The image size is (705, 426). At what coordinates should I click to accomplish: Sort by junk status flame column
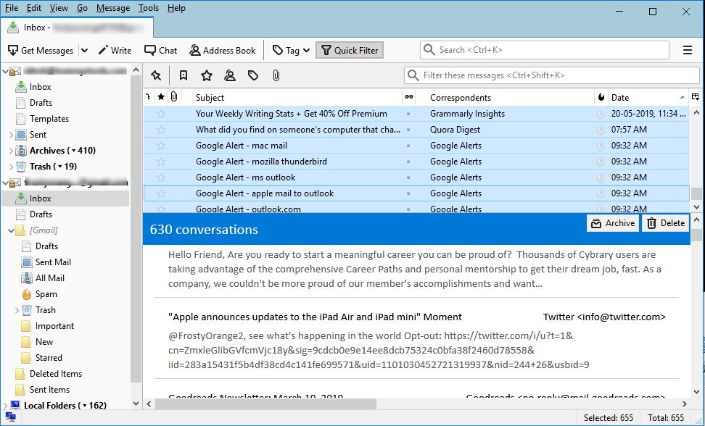pos(601,97)
